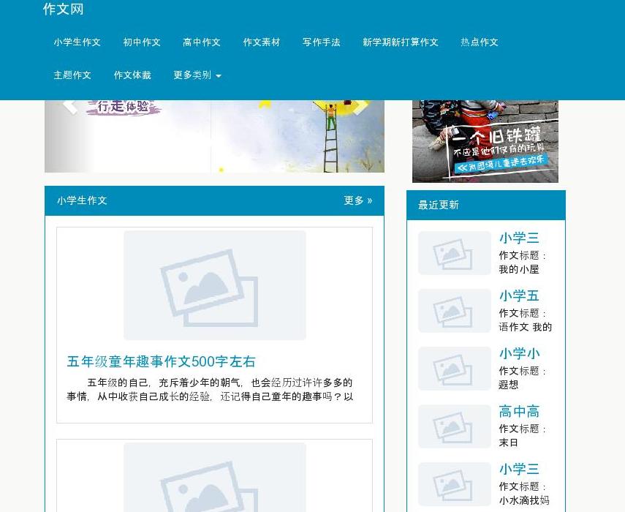Open 作文素材 navigation item
The image size is (625, 512).
262,42
